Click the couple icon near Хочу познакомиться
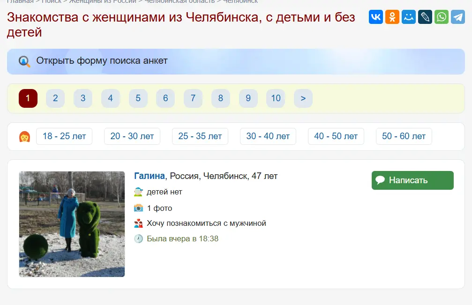The height and width of the screenshot is (305, 472). [138, 223]
